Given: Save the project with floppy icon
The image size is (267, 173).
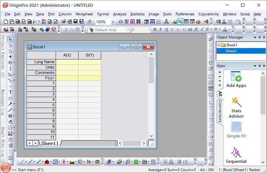Looking at the screenshot, I should click(75, 22).
